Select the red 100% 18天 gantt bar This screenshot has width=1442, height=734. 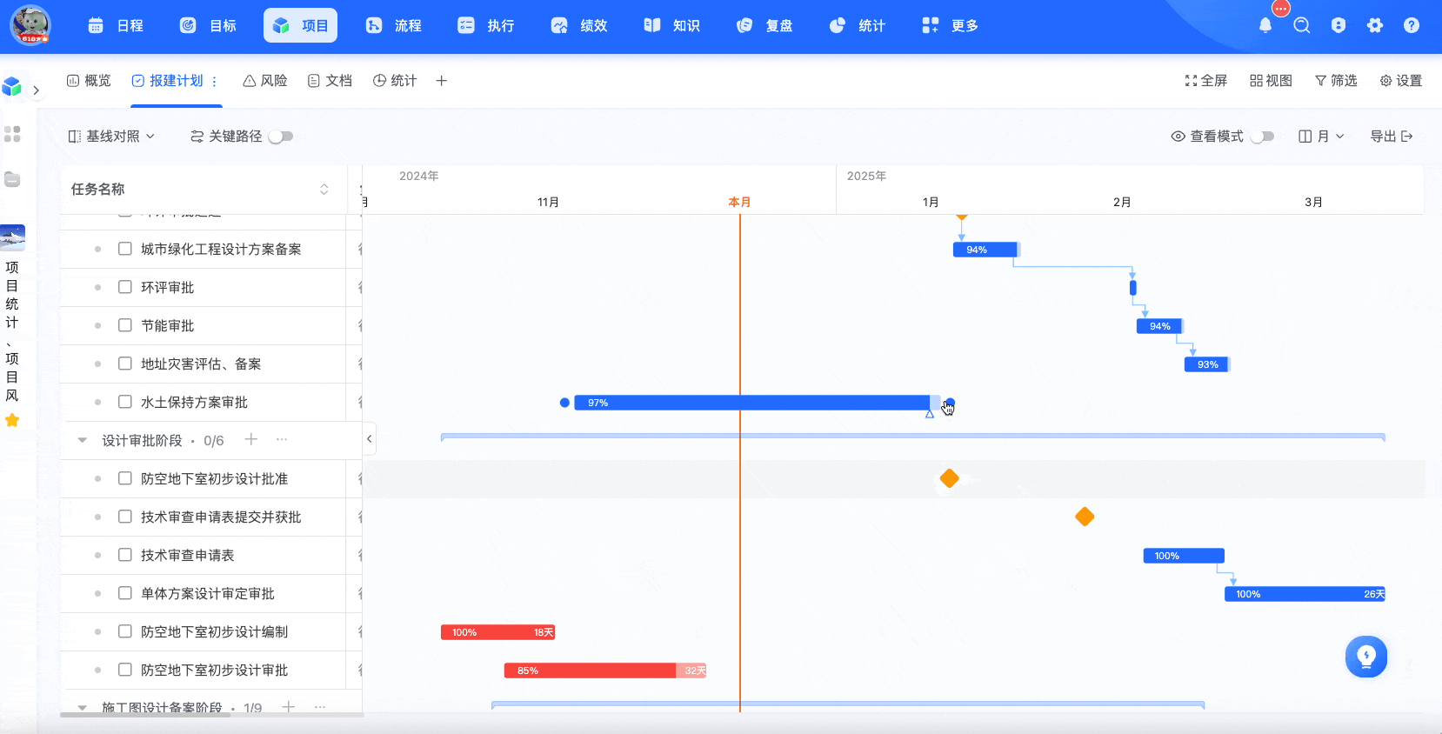(498, 632)
